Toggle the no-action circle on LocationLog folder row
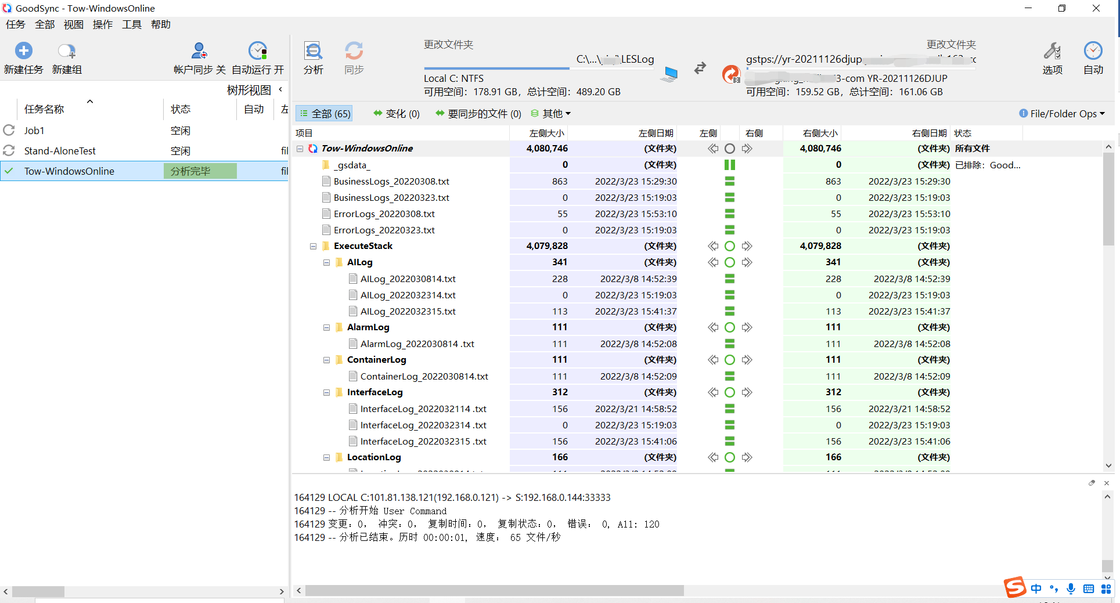Image resolution: width=1120 pixels, height=603 pixels. (730, 457)
